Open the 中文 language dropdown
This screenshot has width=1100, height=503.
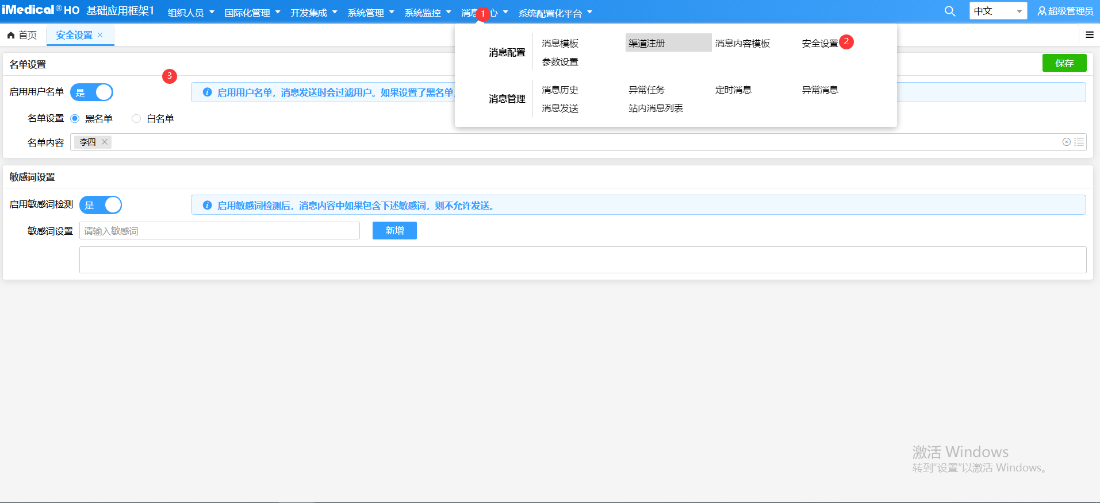[998, 11]
